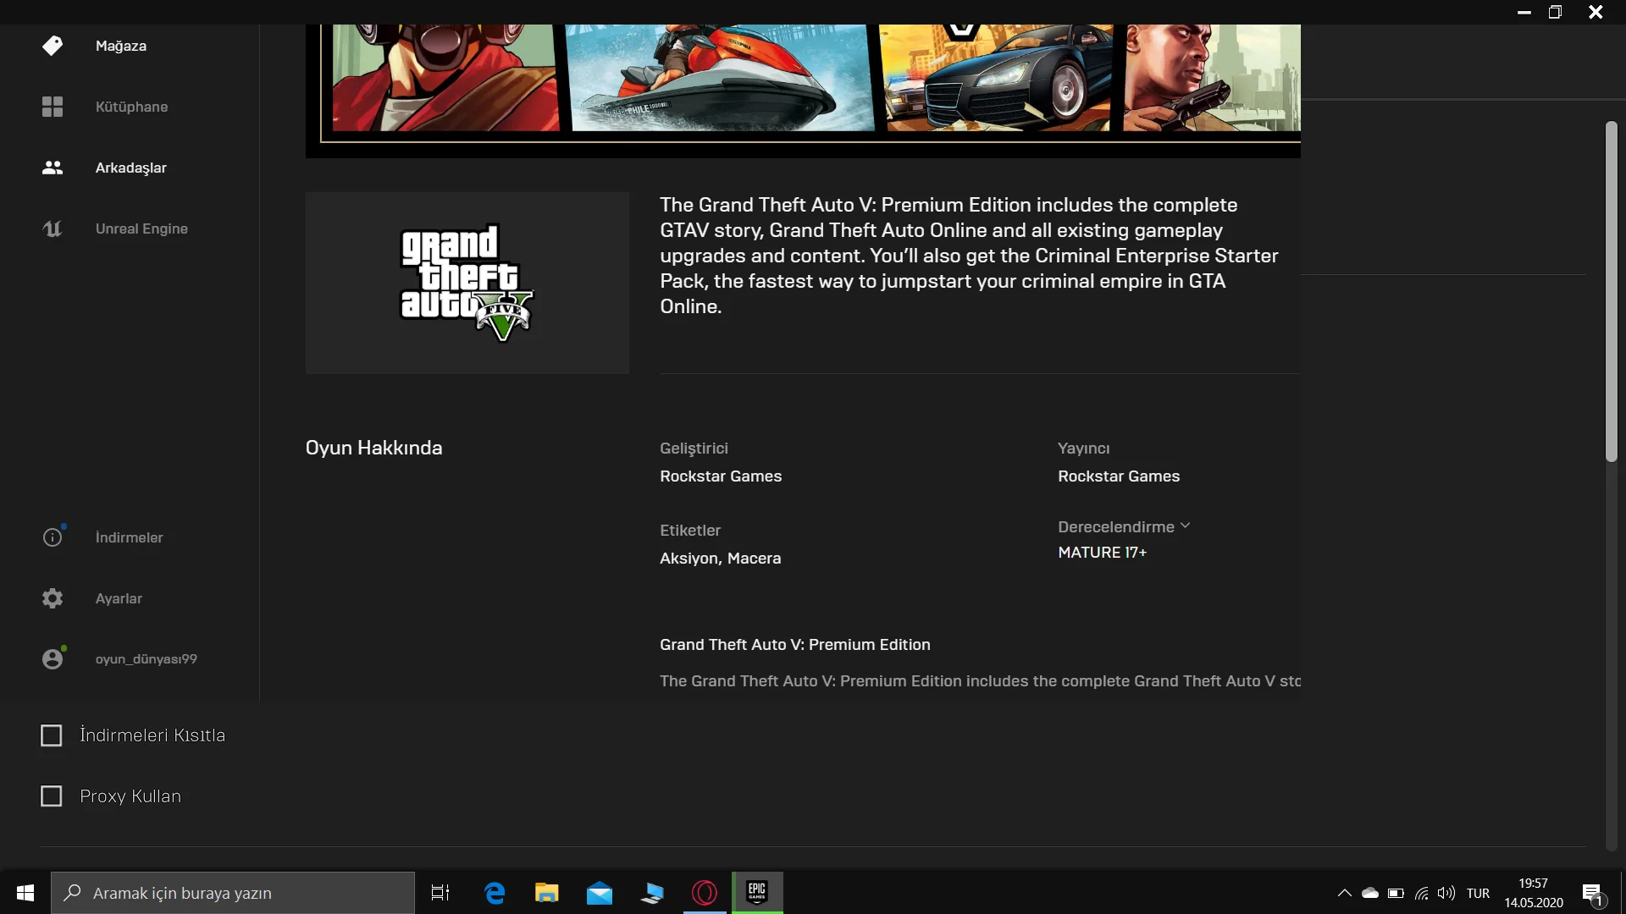Open the Unreal Engine logo icon
This screenshot has height=914, width=1626.
point(53,228)
